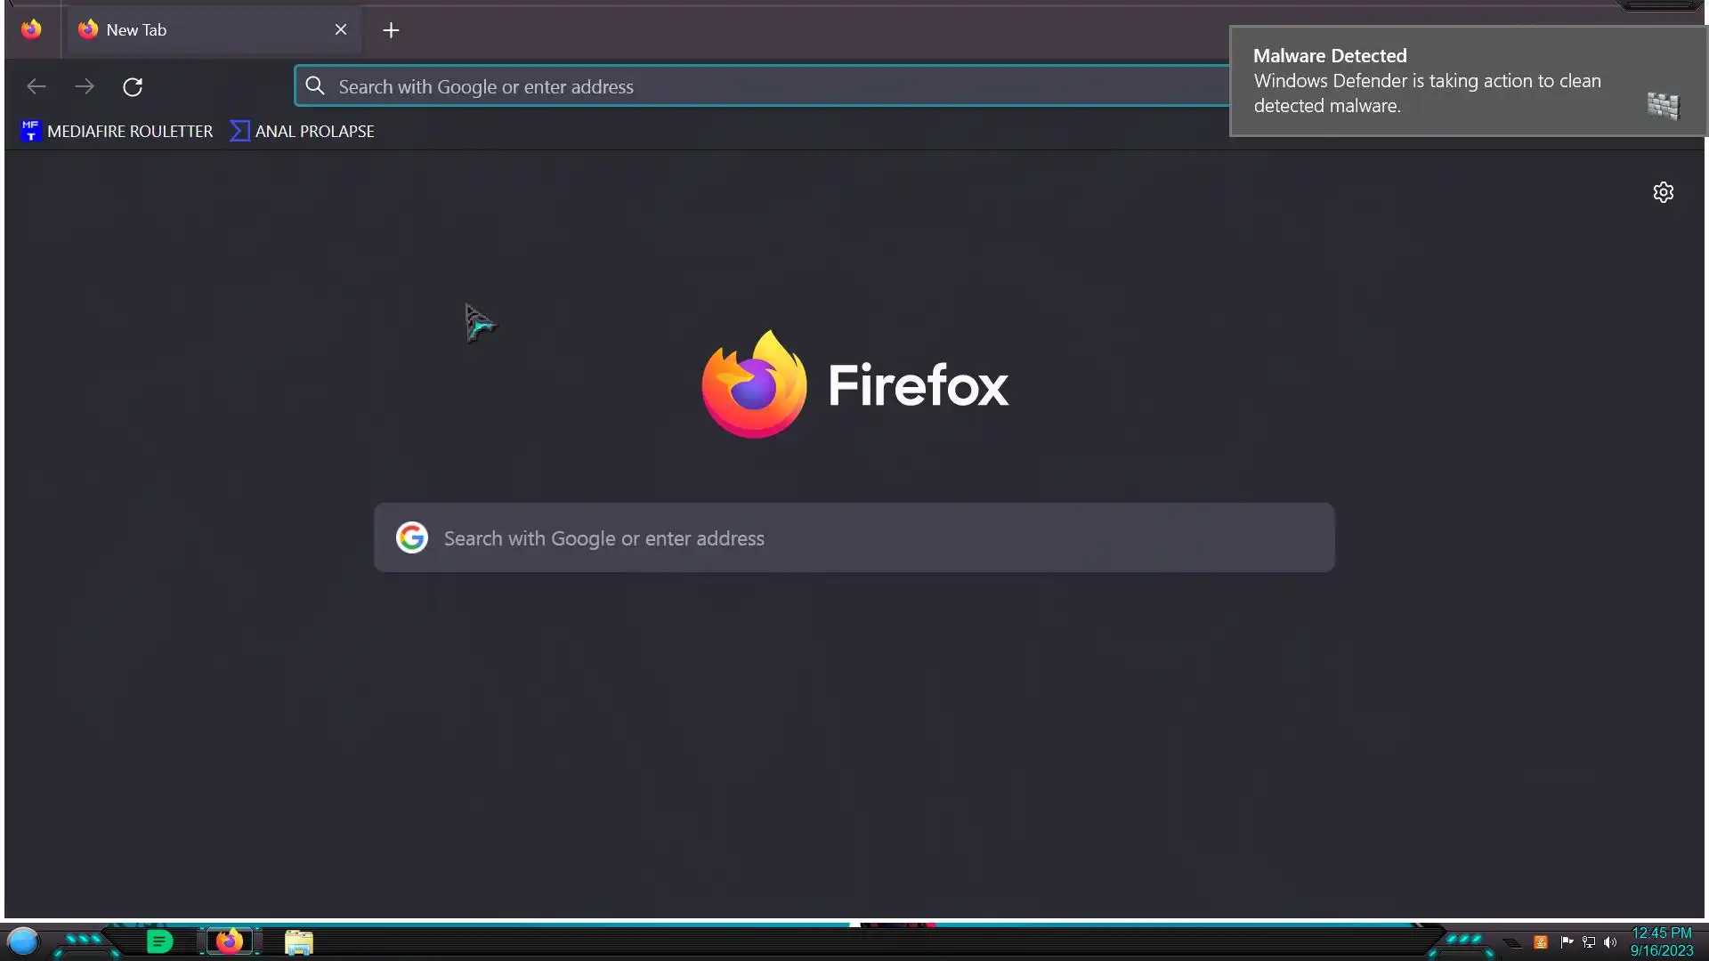Click the reload page button

pyautogui.click(x=133, y=87)
